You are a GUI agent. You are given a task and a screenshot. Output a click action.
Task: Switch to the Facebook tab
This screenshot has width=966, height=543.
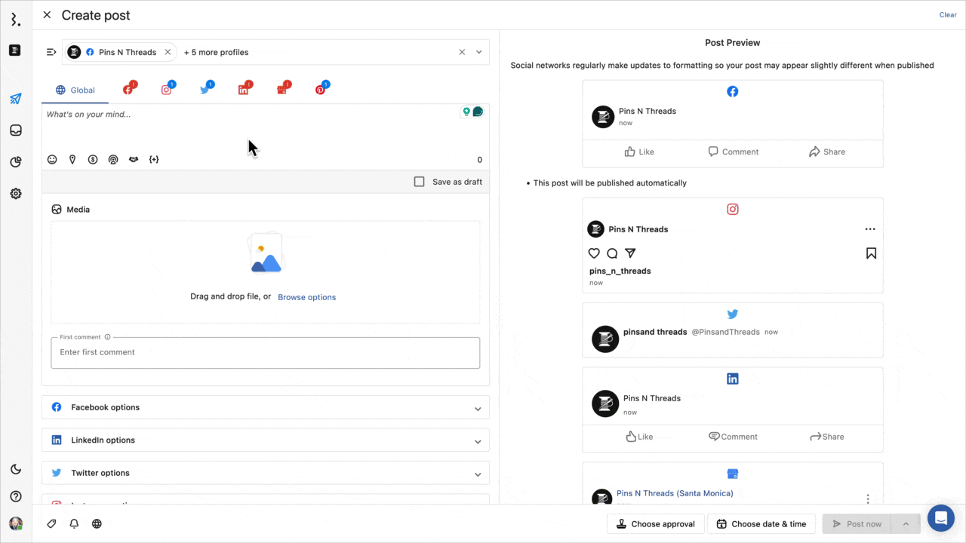coord(129,89)
